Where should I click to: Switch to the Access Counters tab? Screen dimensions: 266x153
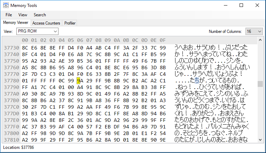click(x=46, y=23)
